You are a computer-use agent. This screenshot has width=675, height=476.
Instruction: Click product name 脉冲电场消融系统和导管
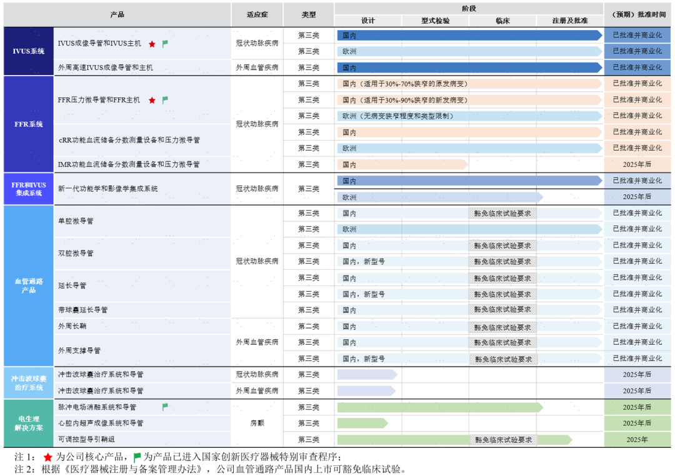click(x=97, y=407)
